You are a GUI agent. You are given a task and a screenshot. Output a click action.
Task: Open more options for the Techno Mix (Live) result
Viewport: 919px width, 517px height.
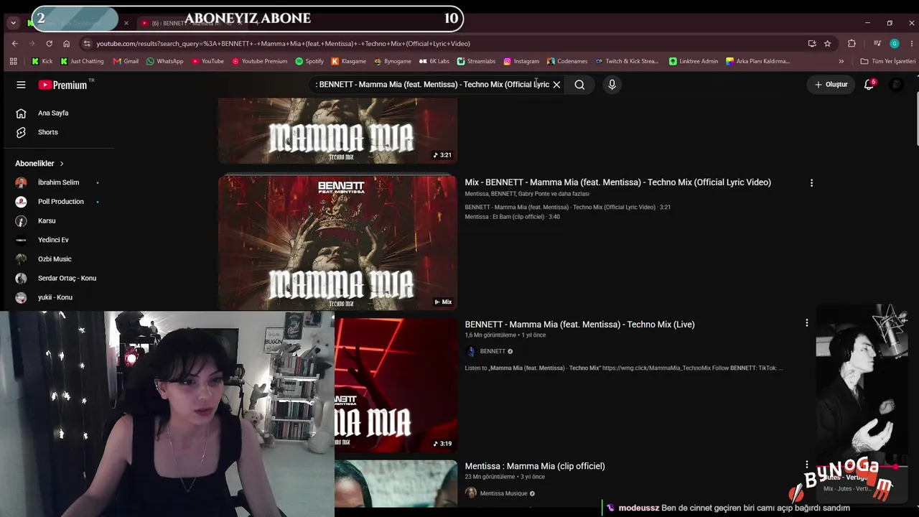806,323
